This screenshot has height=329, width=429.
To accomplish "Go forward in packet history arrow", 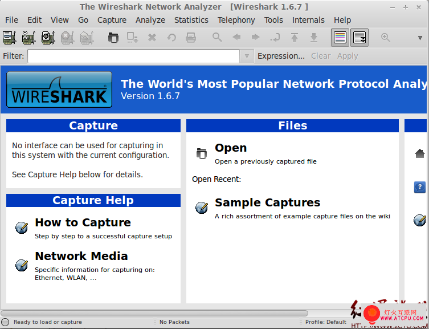I will coord(256,37).
